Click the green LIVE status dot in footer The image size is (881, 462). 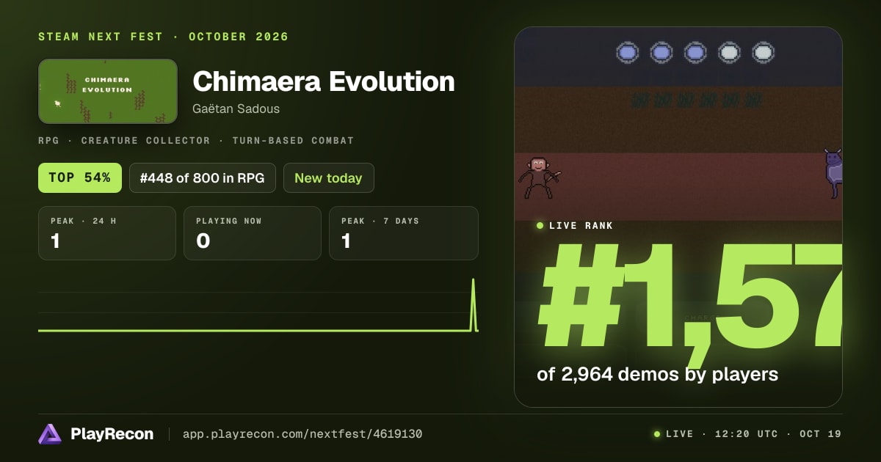click(x=657, y=434)
